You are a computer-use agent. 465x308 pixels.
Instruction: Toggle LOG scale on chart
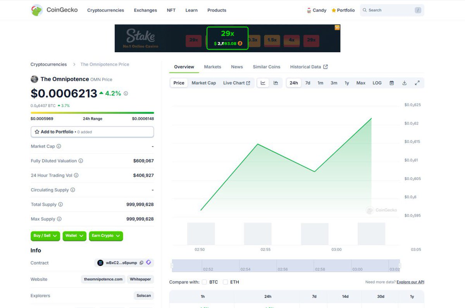pyautogui.click(x=377, y=83)
